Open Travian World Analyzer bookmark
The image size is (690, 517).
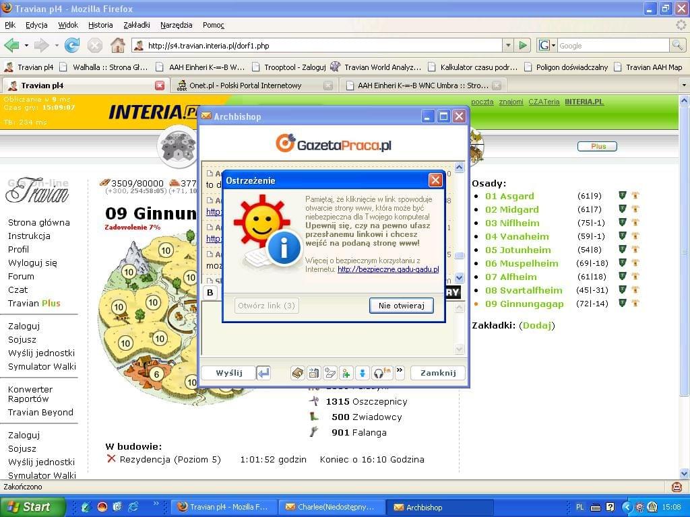tap(377, 67)
